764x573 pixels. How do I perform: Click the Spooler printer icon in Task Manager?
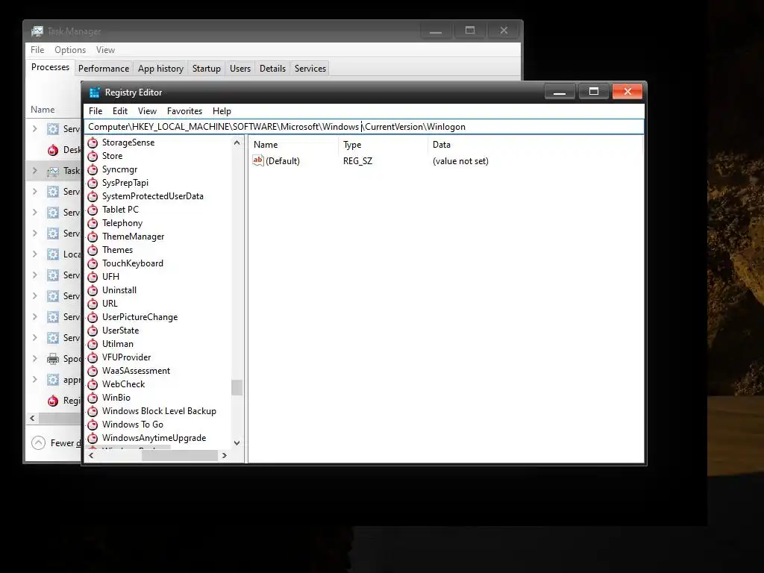tap(53, 359)
